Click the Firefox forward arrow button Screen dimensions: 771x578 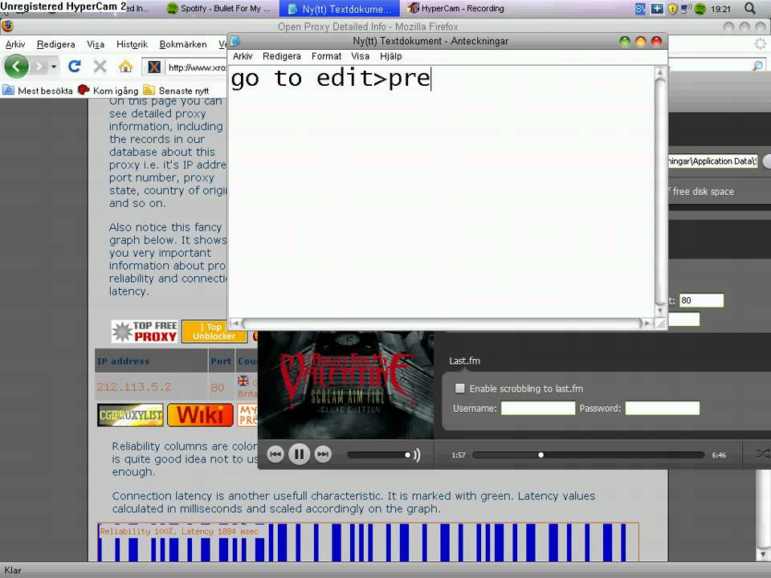(x=39, y=66)
